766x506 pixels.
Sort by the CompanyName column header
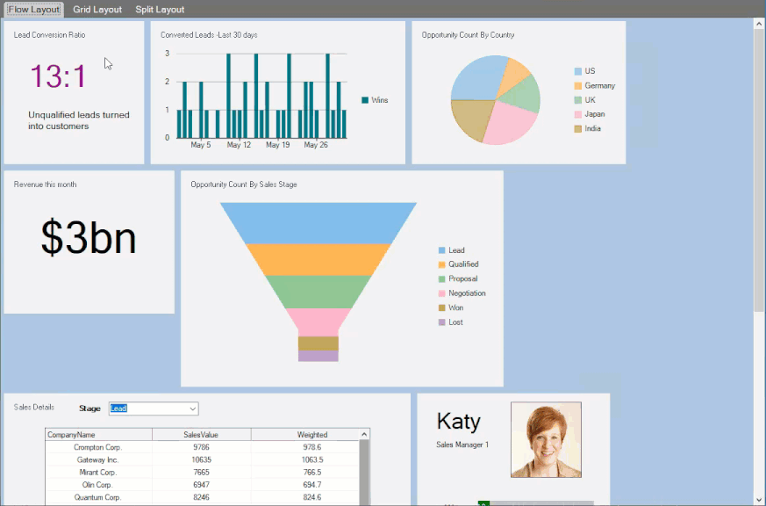coord(98,434)
